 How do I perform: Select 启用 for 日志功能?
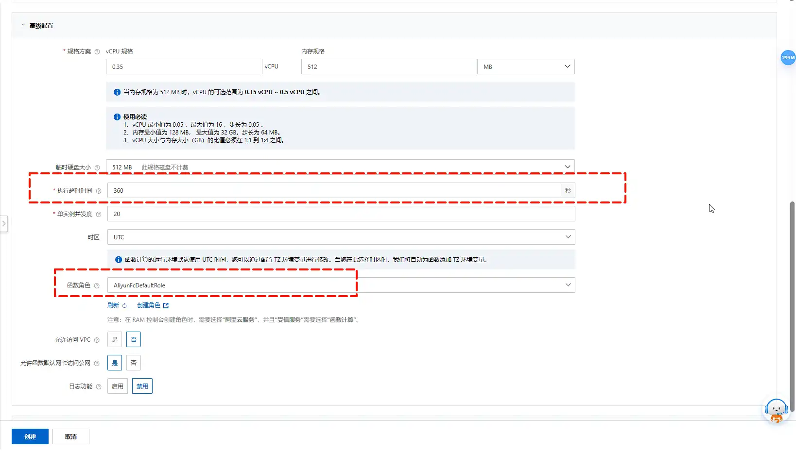pyautogui.click(x=118, y=386)
